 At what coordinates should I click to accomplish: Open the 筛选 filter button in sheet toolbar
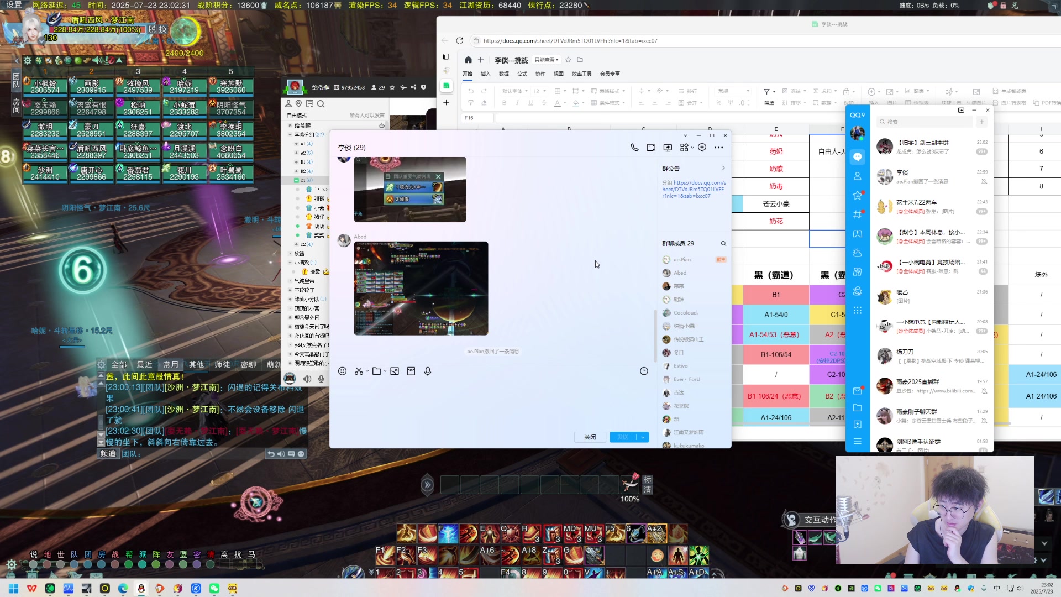769,97
